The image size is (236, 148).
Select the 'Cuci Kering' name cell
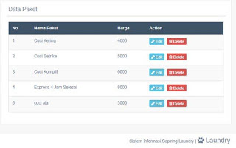click(x=45, y=41)
